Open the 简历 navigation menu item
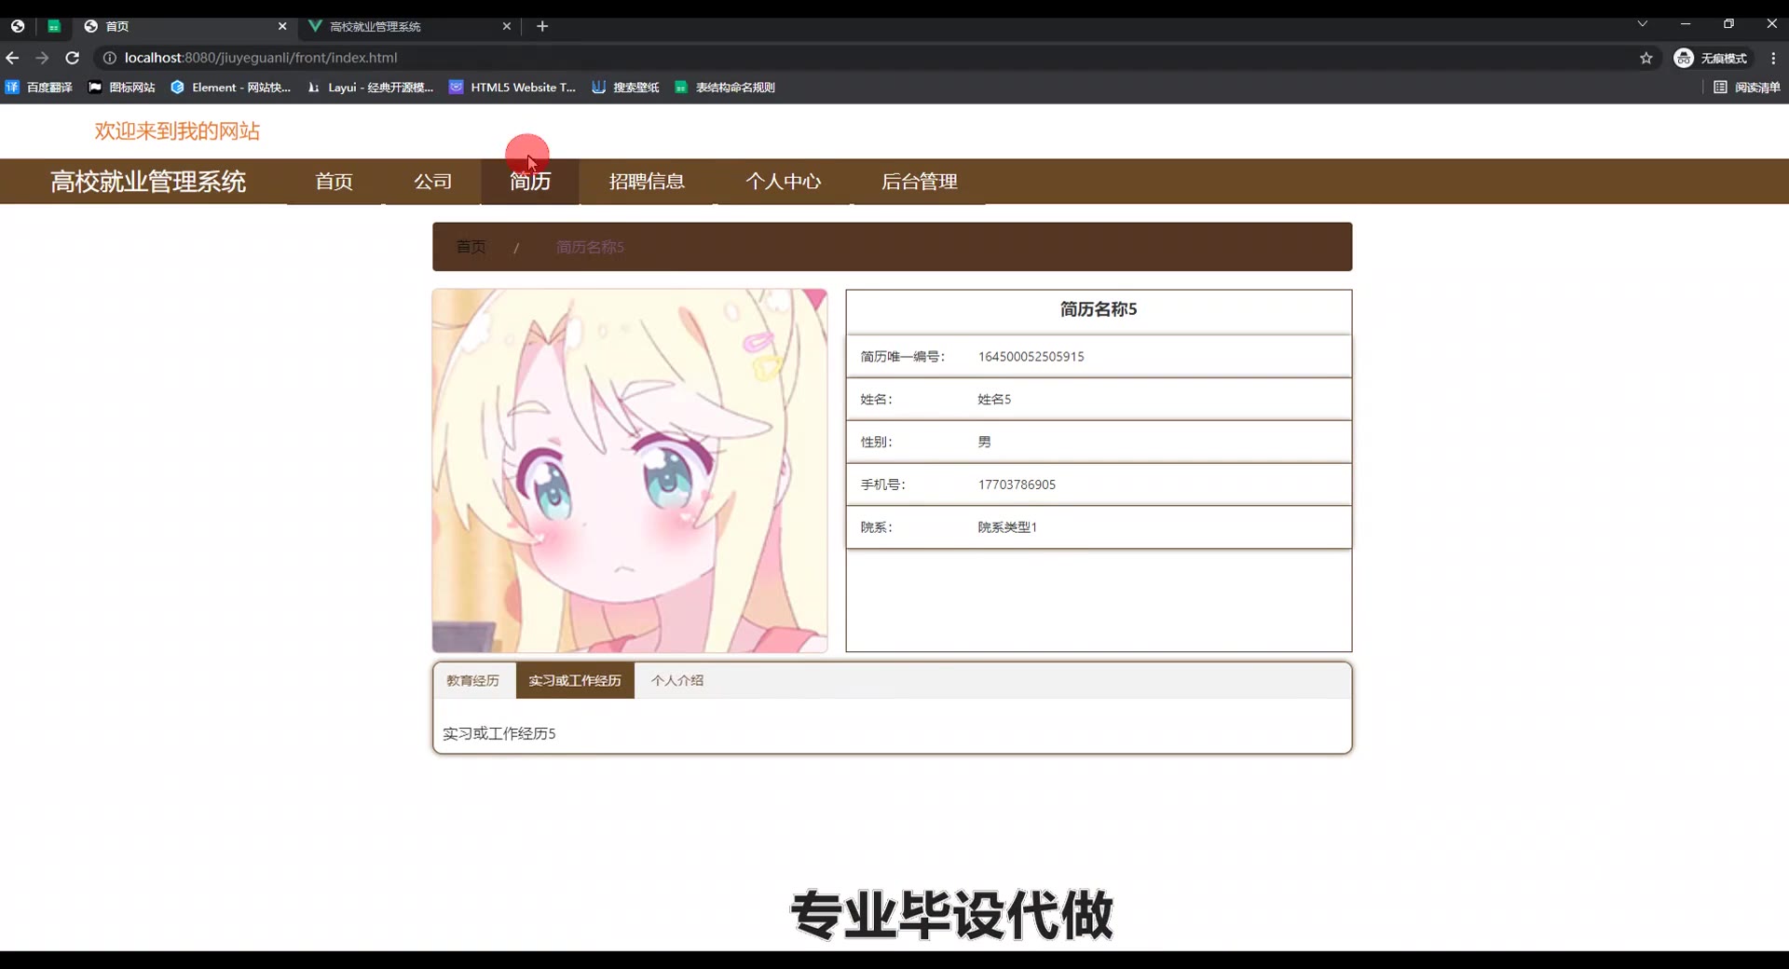 (x=530, y=182)
